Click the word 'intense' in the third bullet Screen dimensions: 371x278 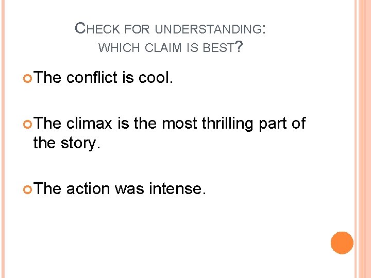pyautogui.click(x=175, y=188)
